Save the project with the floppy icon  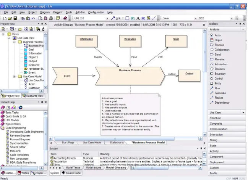[15, 18]
